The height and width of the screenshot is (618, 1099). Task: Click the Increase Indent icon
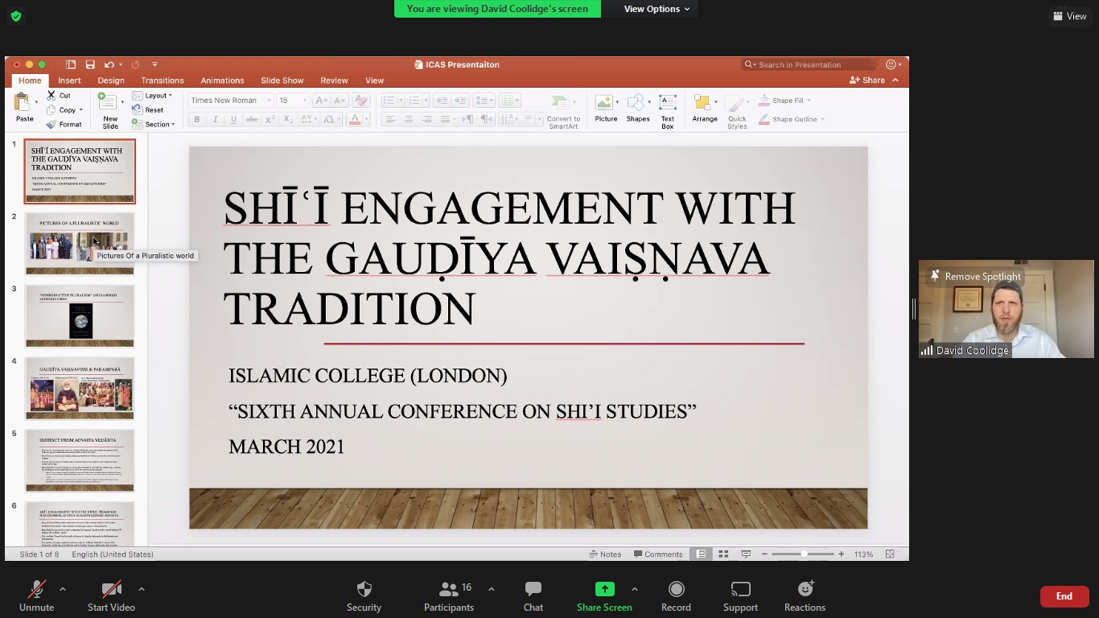459,101
